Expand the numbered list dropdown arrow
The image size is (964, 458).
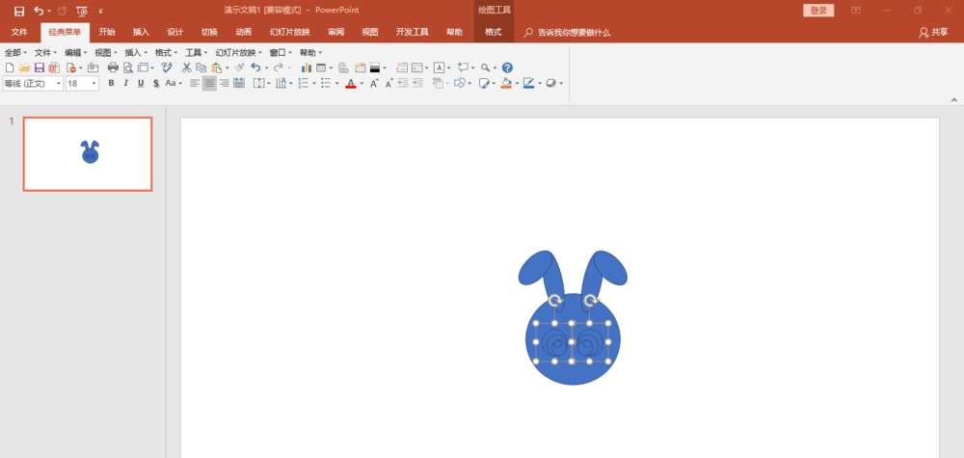click(313, 84)
